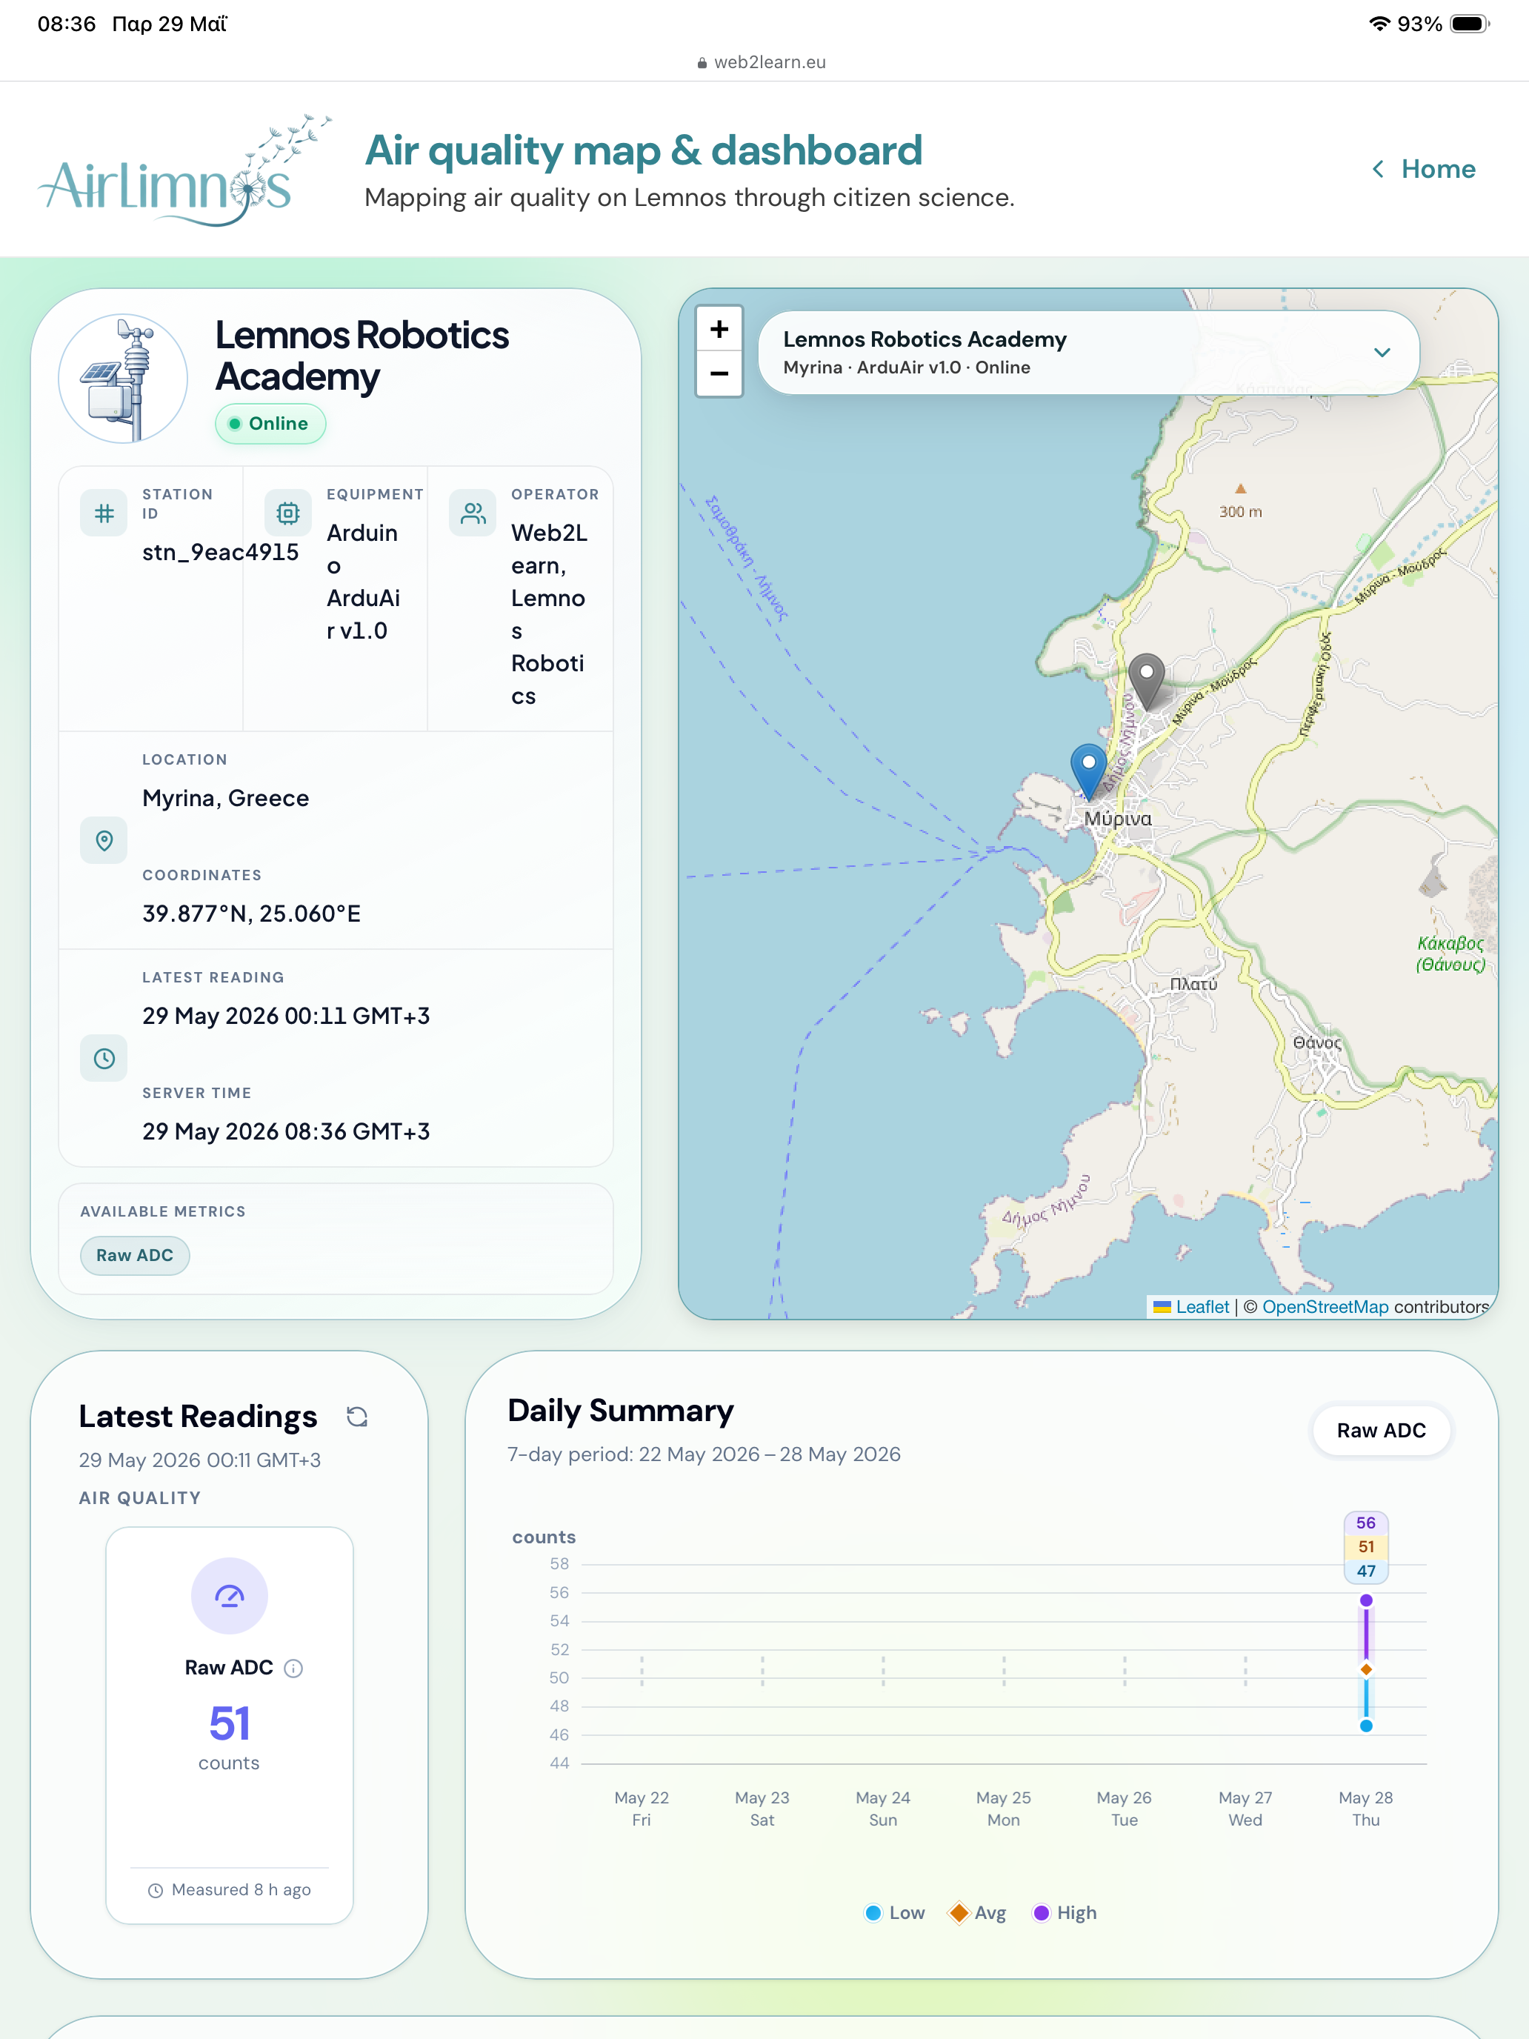Click the server time 29 May 2026 08:36
1529x2039 pixels.
pyautogui.click(x=286, y=1131)
